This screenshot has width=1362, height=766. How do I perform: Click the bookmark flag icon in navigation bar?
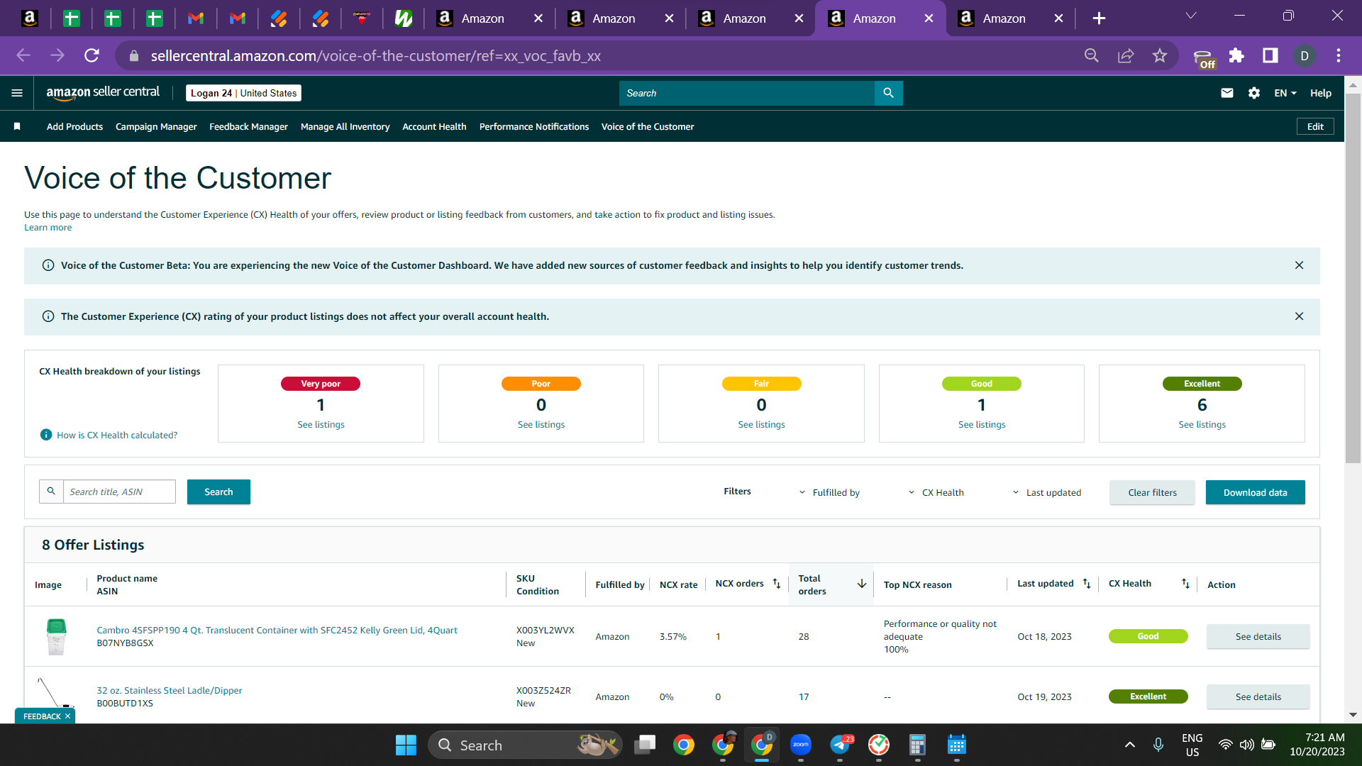click(x=17, y=126)
